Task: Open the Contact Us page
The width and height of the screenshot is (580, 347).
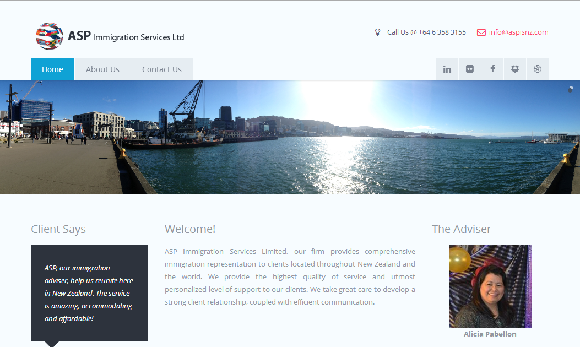Action: pyautogui.click(x=161, y=69)
